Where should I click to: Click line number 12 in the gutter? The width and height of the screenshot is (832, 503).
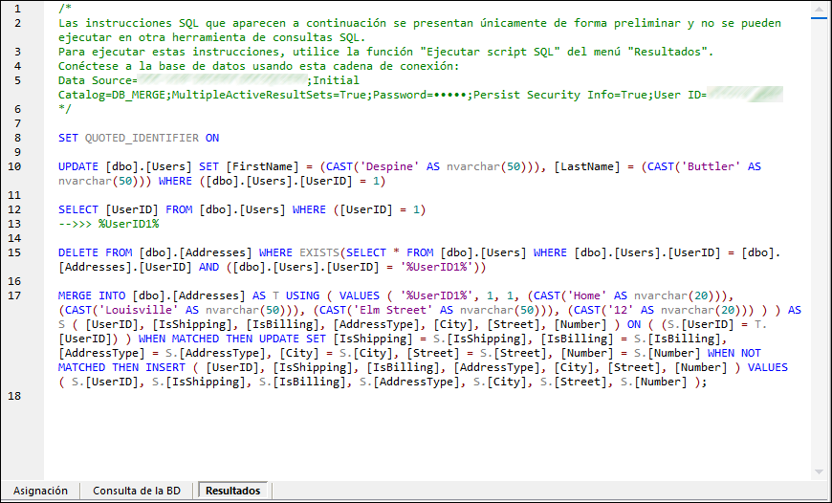(15, 209)
